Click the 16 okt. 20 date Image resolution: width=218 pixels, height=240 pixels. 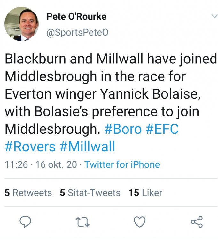coord(56,164)
